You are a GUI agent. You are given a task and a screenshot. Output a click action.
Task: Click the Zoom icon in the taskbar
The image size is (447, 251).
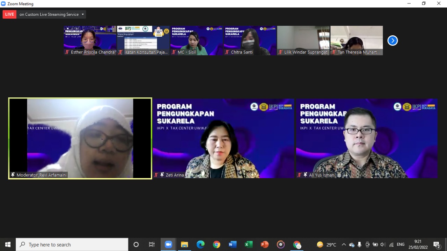(x=168, y=244)
